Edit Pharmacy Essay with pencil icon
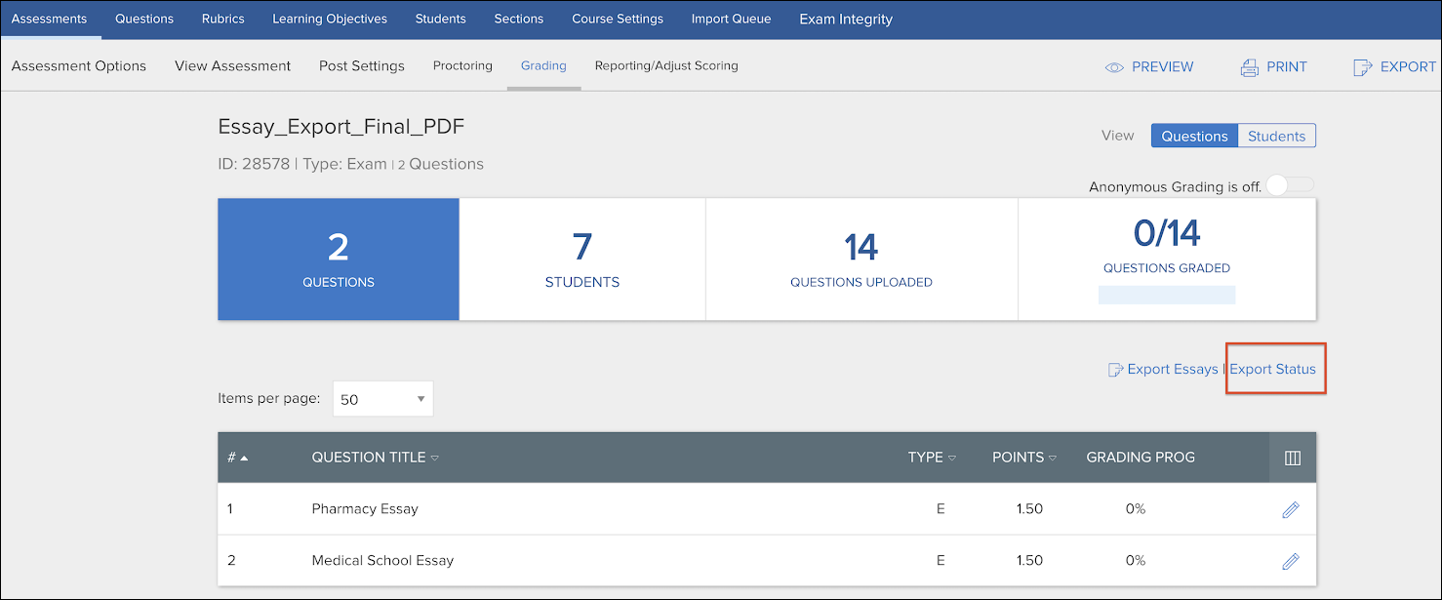 pos(1290,509)
